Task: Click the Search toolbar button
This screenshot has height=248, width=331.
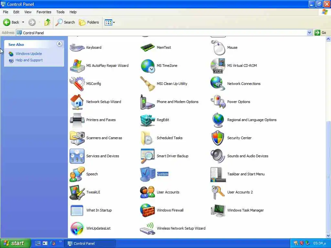Action: pyautogui.click(x=65, y=22)
